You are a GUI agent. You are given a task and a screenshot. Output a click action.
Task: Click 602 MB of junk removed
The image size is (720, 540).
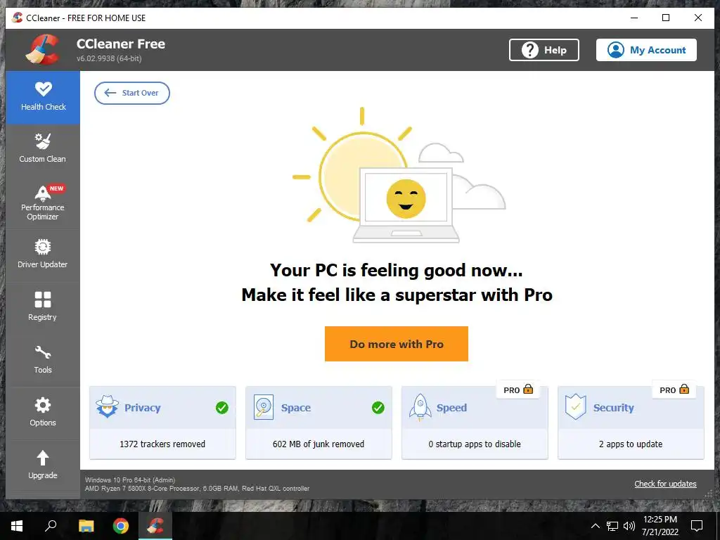(x=319, y=444)
